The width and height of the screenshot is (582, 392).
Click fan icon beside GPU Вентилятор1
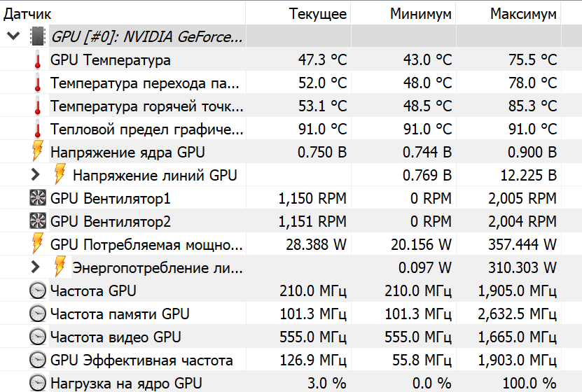(x=37, y=198)
